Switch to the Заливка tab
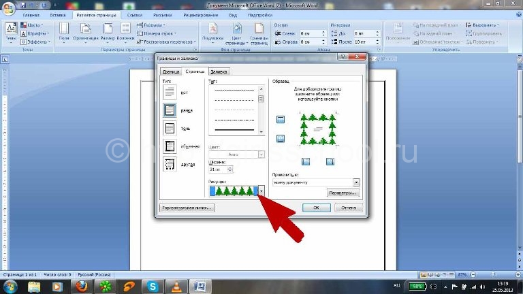523x294 pixels. coord(219,71)
